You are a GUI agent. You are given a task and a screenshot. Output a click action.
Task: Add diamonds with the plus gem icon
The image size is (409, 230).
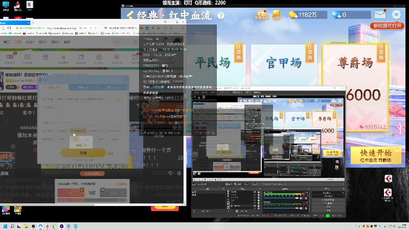336,15
